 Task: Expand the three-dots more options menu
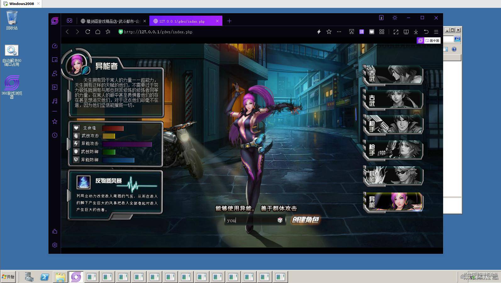coord(339,32)
